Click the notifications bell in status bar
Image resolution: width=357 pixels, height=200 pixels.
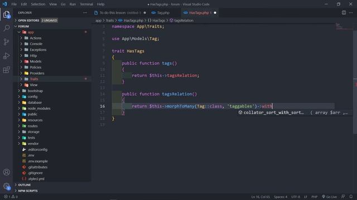coord(351,197)
